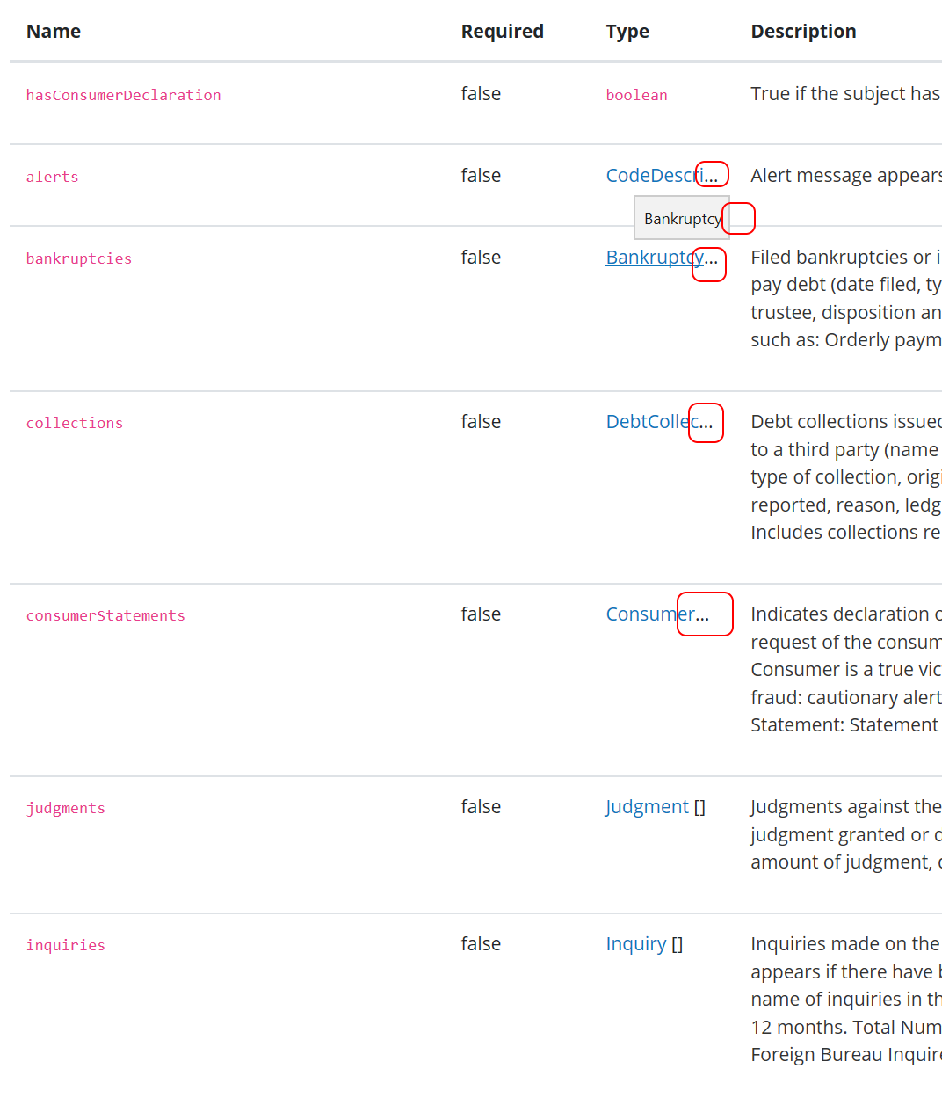Image resolution: width=942 pixels, height=1098 pixels.
Task: Select the alerts field name
Action: [53, 177]
